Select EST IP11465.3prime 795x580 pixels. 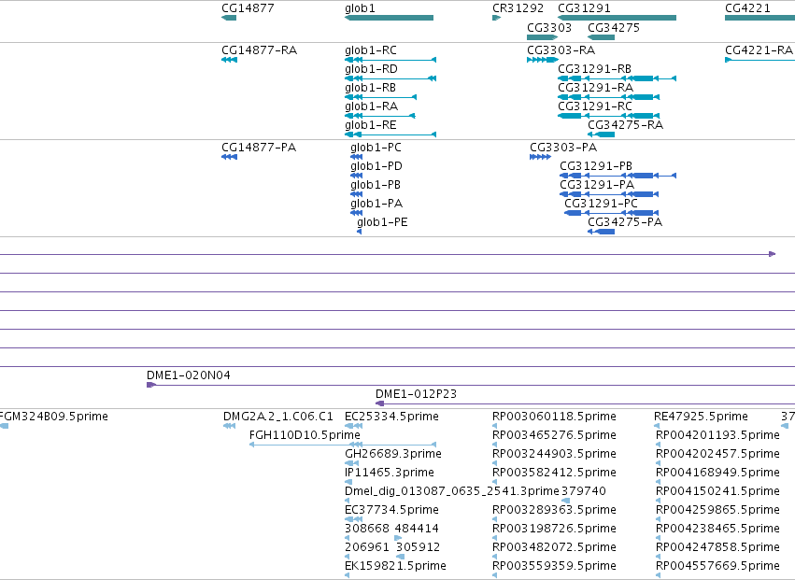click(x=348, y=482)
